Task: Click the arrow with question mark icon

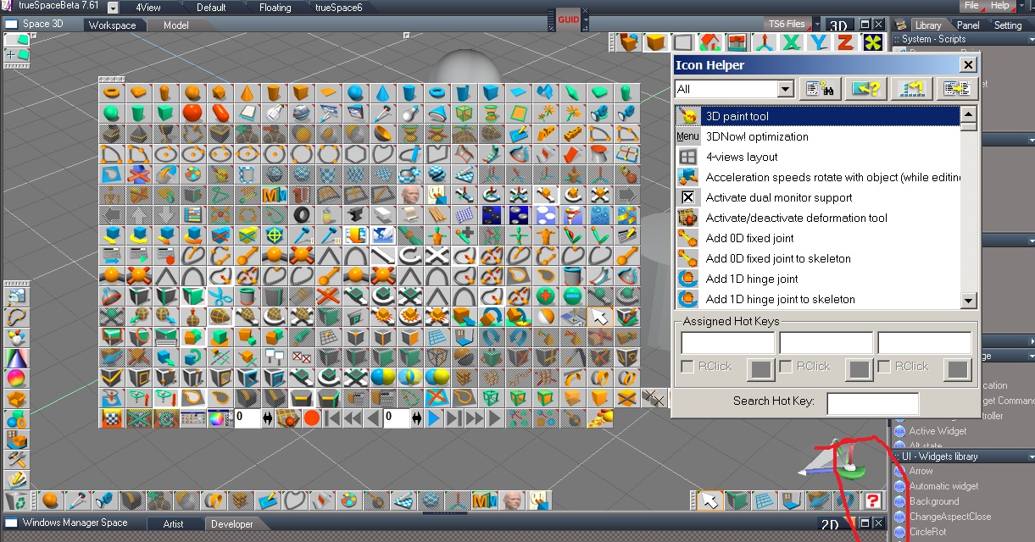Action: click(x=865, y=88)
